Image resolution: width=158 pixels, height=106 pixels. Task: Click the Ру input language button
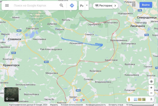(x=82, y=6)
